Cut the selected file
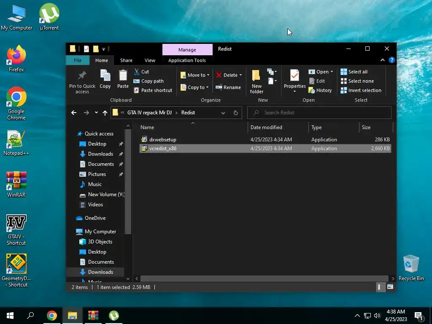The height and width of the screenshot is (324, 432). [x=142, y=72]
